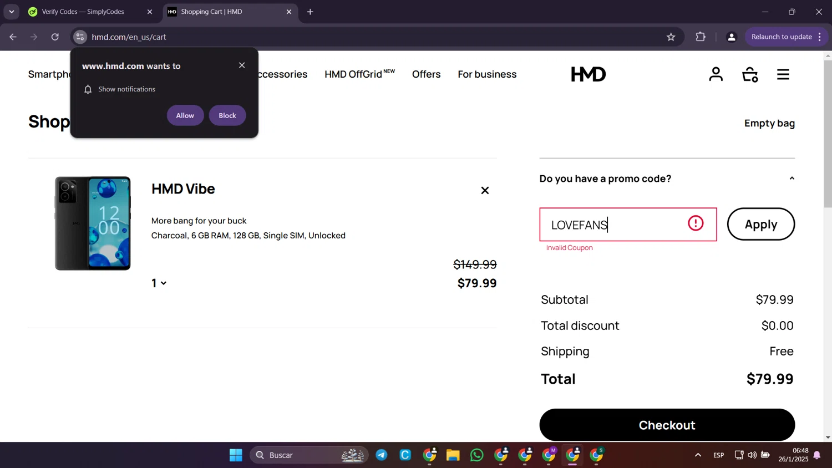This screenshot has height=468, width=832.
Task: Show hidden system tray icons
Action: [x=698, y=455]
